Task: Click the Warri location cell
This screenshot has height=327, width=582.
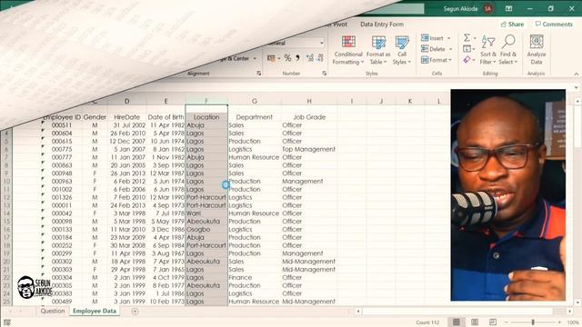Action: pyautogui.click(x=206, y=213)
